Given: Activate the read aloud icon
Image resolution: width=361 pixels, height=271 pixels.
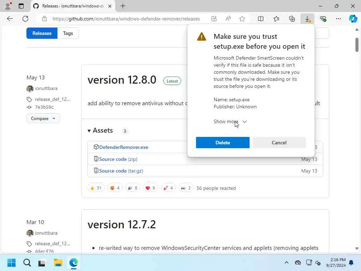Looking at the screenshot, I should (x=228, y=19).
